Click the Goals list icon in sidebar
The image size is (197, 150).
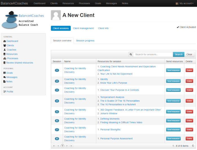pos(5,73)
